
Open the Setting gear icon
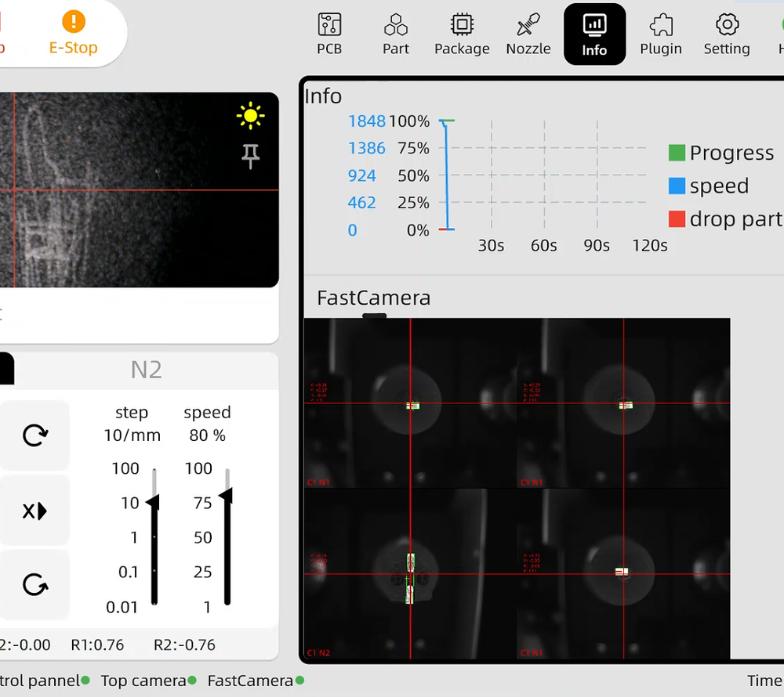727,34
